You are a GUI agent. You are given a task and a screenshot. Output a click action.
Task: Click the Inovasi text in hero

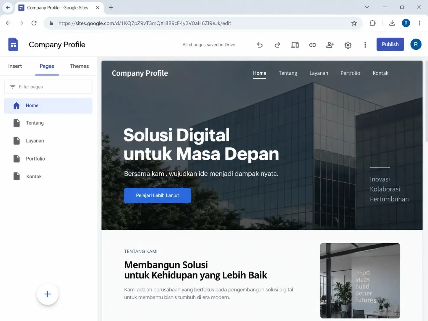coord(380,179)
